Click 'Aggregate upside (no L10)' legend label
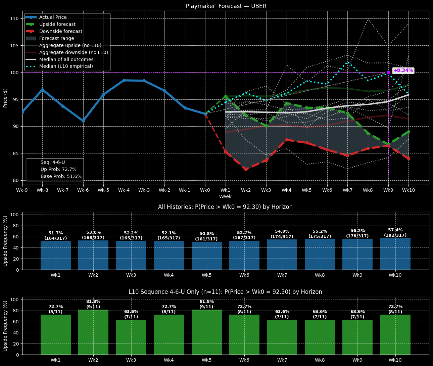 click(x=70, y=45)
